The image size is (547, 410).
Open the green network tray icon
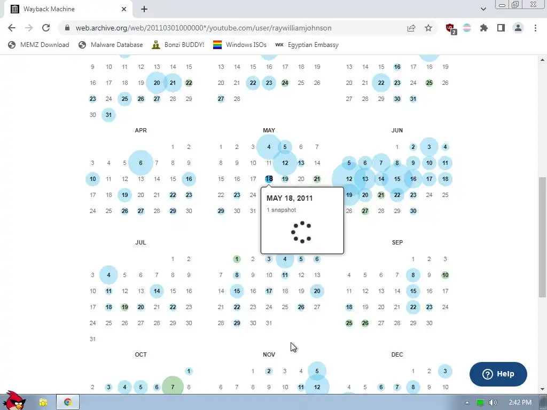pyautogui.click(x=480, y=403)
